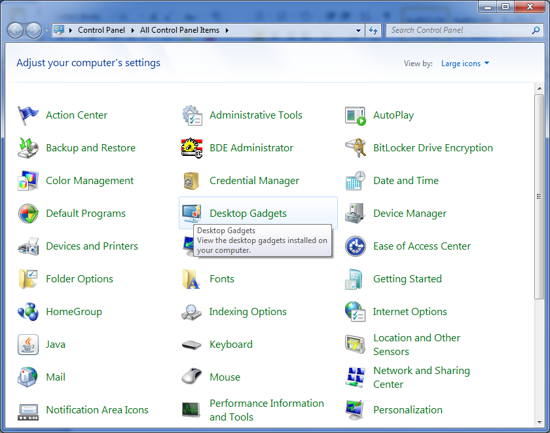Open the AutoPlay icon
550x433 pixels.
(356, 115)
